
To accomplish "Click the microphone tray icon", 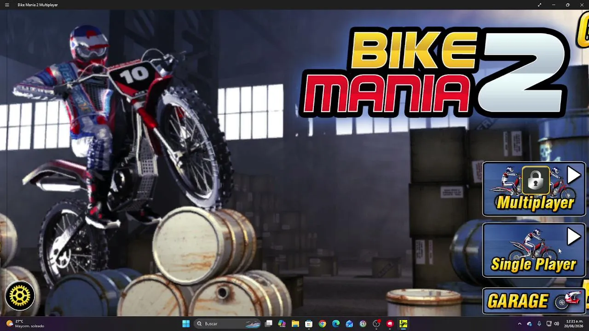I will pos(539,324).
